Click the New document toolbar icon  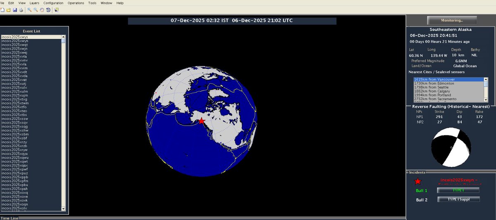[2, 10]
